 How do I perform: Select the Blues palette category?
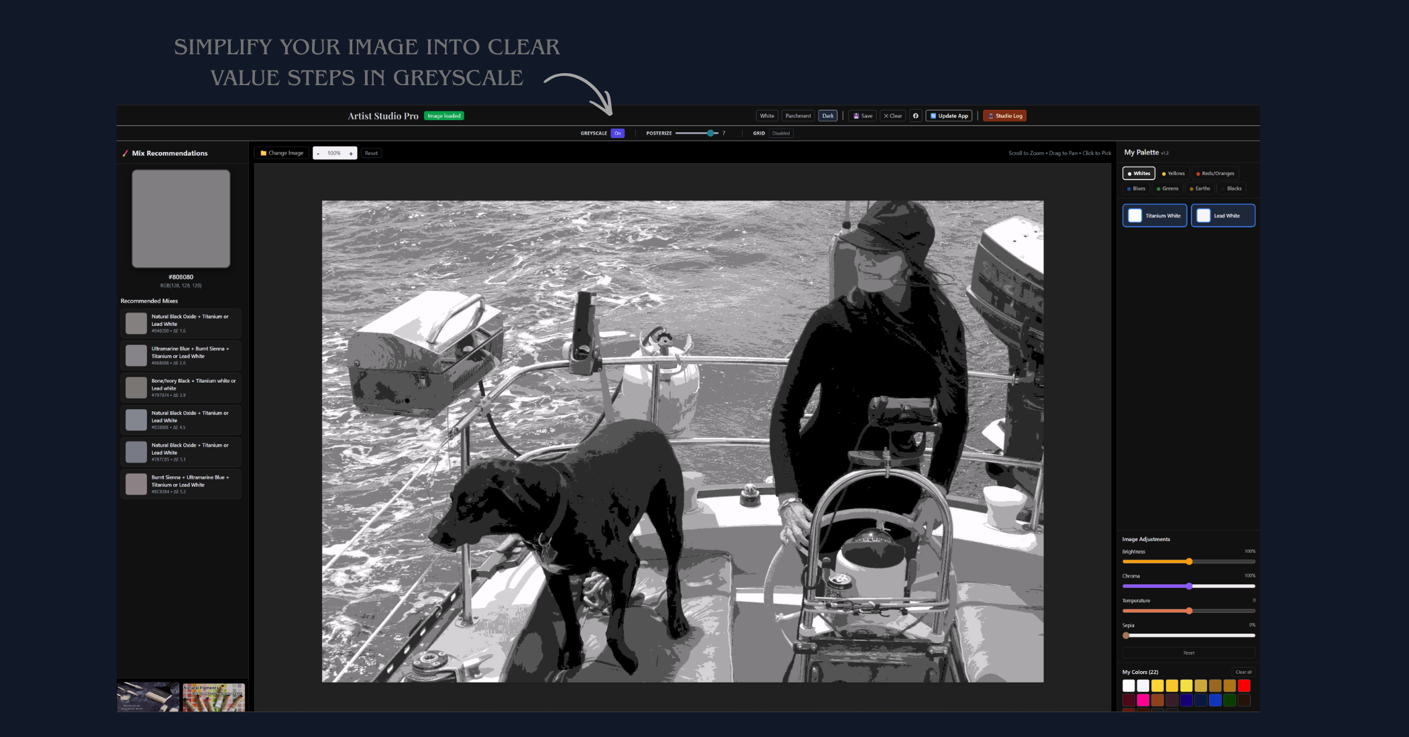(1136, 188)
